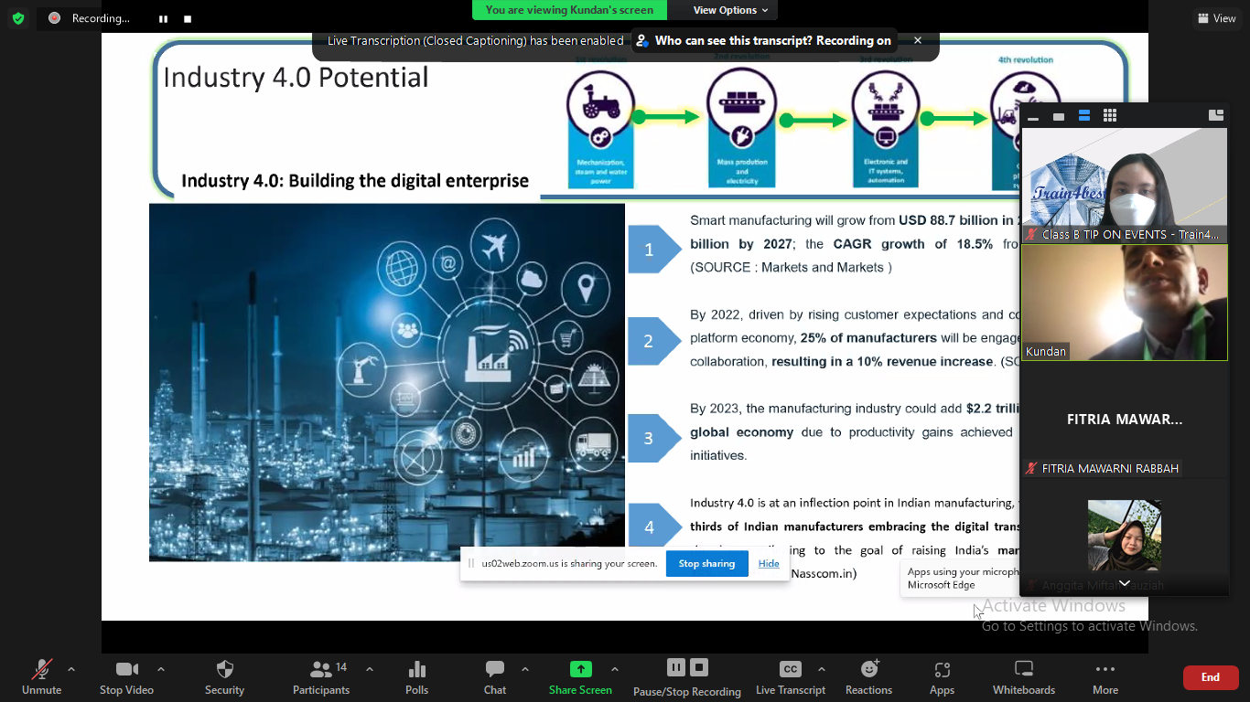The height and width of the screenshot is (702, 1250).
Task: Expand audio options arrow next to Unmute
Action: pos(71,669)
